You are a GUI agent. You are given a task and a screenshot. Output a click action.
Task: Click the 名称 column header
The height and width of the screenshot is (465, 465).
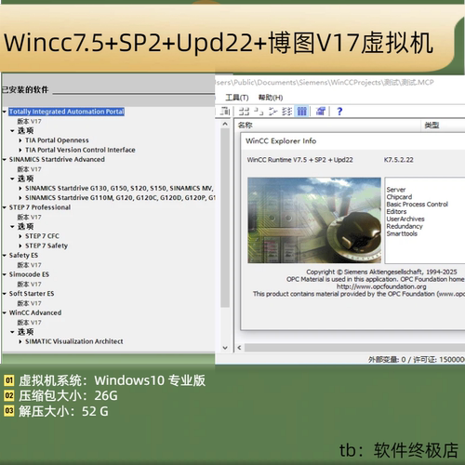click(246, 126)
